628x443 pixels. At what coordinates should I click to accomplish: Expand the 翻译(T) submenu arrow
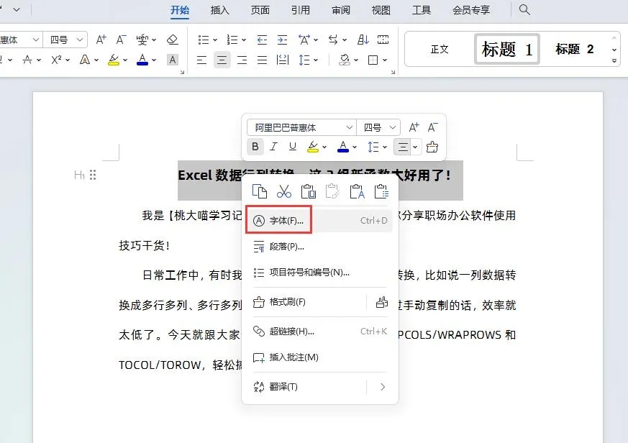(x=383, y=386)
